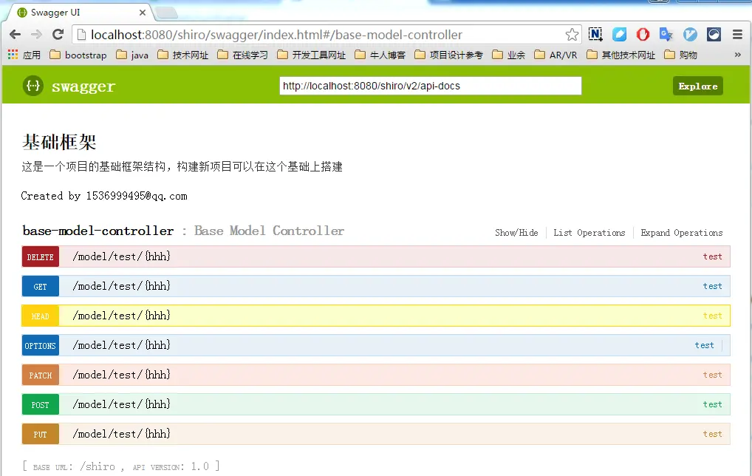Click the OPTIONS row path /model/test/{hhh}
Image resolution: width=752 pixels, height=476 pixels.
(121, 345)
